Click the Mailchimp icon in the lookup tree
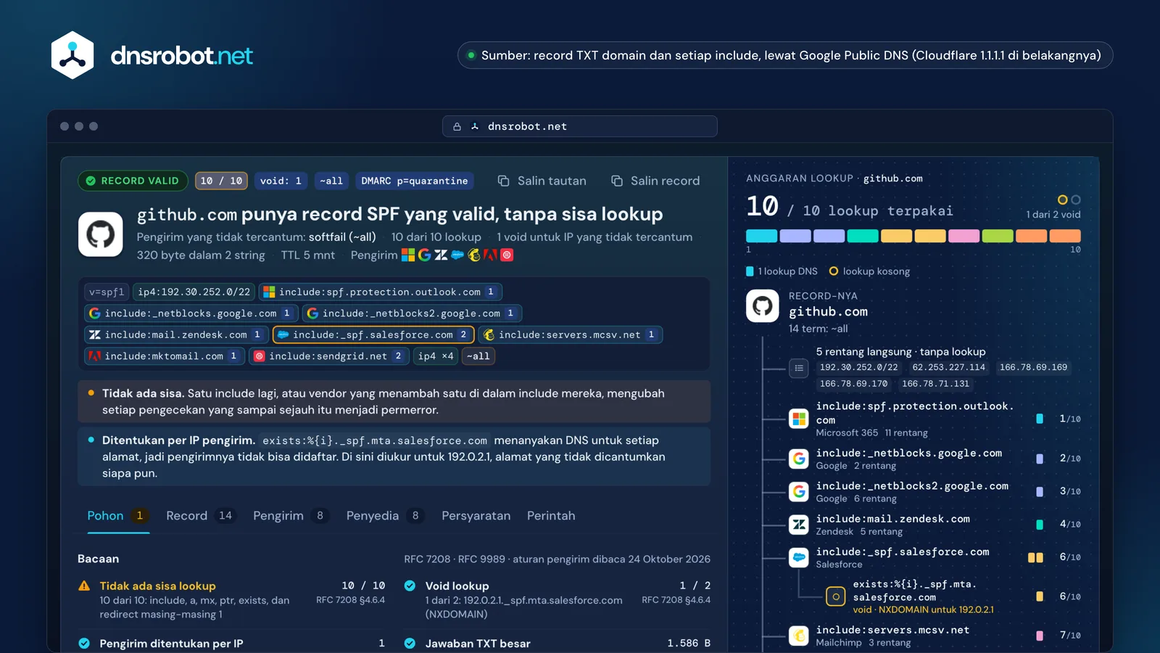Viewport: 1160px width, 653px height. point(798,636)
